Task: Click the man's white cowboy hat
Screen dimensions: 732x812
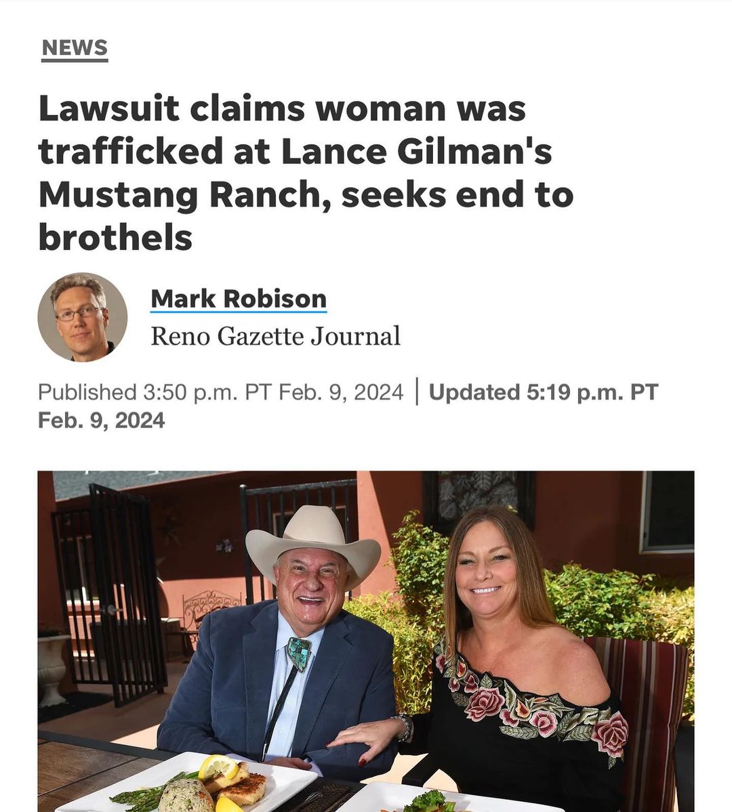Action: [312, 544]
